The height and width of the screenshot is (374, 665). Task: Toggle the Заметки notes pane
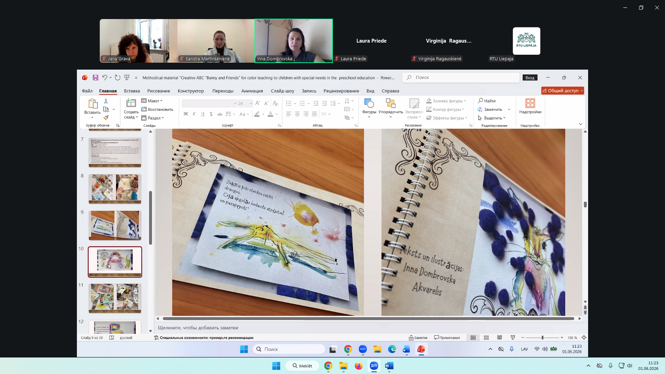[418, 338]
